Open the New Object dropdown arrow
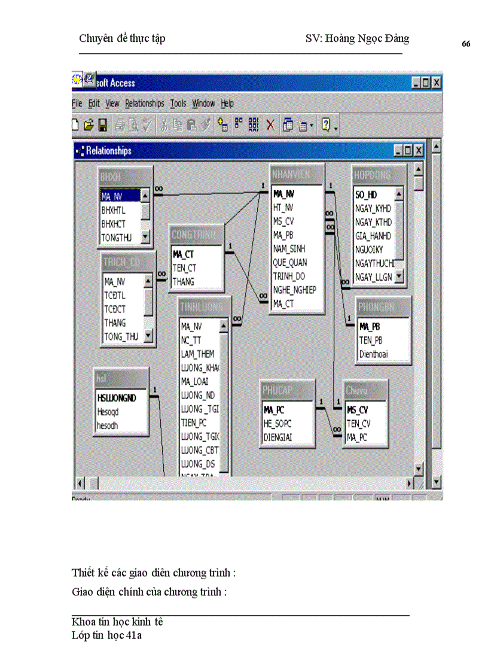 coord(310,124)
